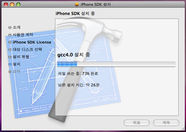
Task: Click the package icon in title bar
Action: (77, 4)
